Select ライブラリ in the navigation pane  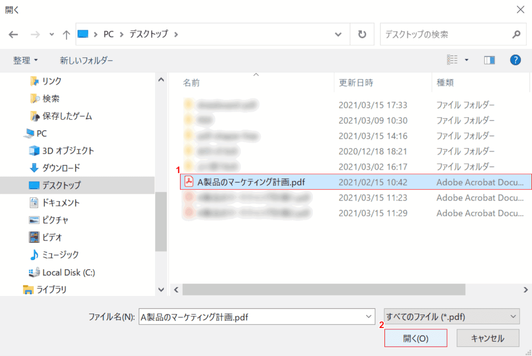click(45, 289)
